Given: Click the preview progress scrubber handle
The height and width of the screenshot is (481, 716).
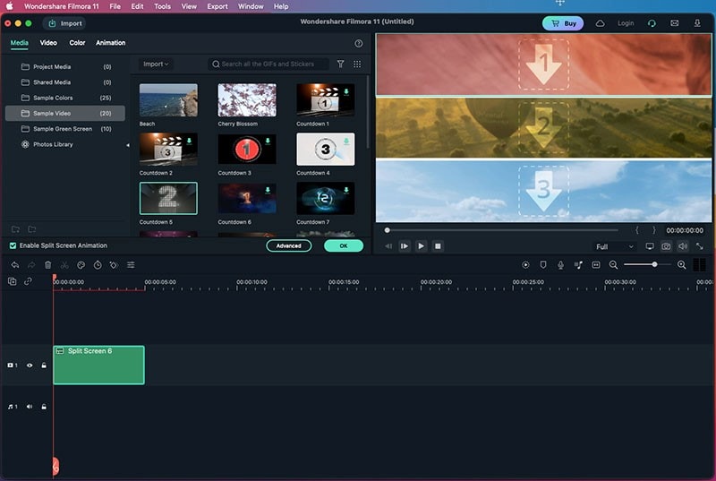Looking at the screenshot, I should click(x=388, y=230).
